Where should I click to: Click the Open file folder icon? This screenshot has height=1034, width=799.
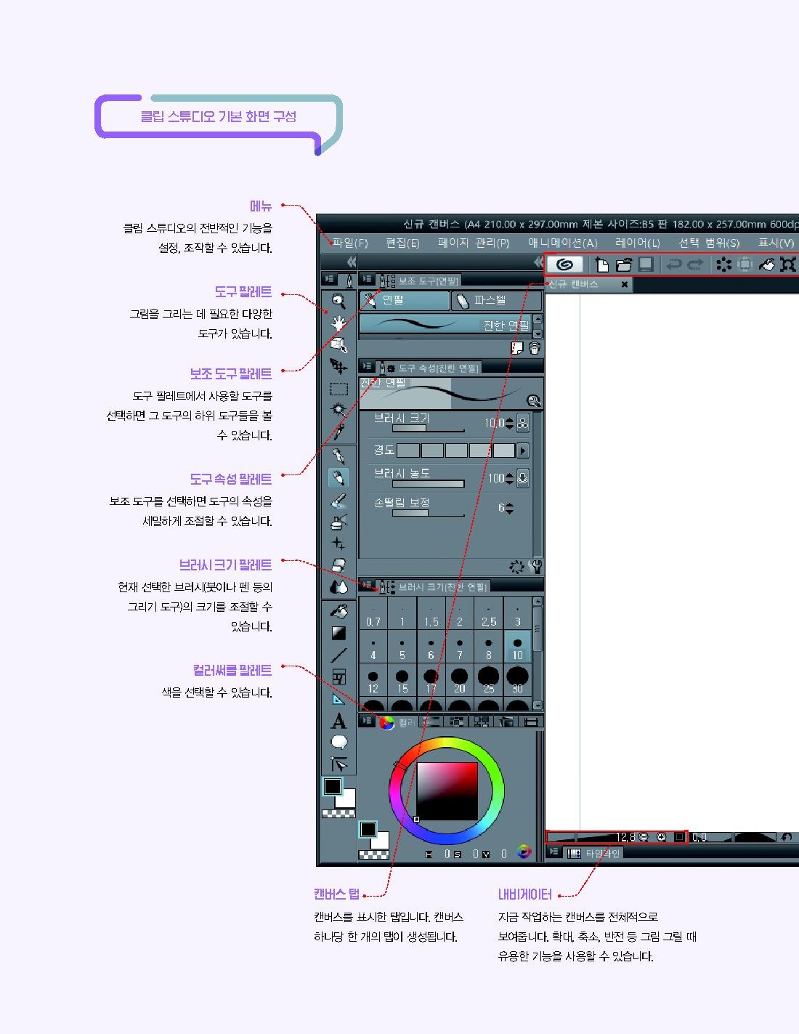coord(624,264)
